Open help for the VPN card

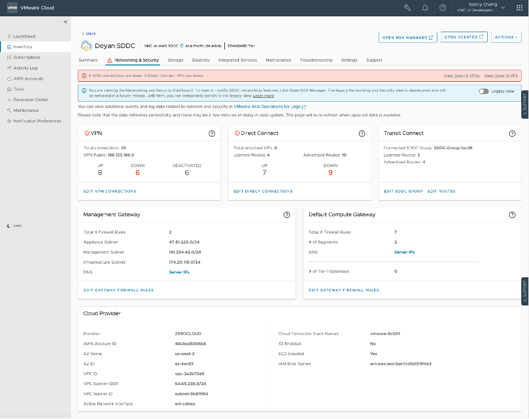212,133
